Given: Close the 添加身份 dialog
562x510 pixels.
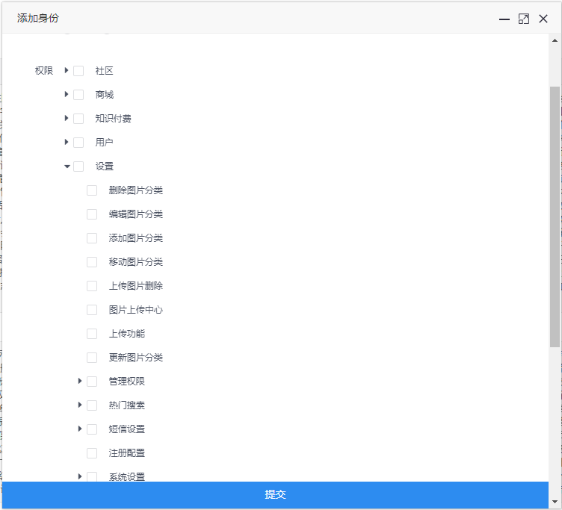Looking at the screenshot, I should coord(543,19).
